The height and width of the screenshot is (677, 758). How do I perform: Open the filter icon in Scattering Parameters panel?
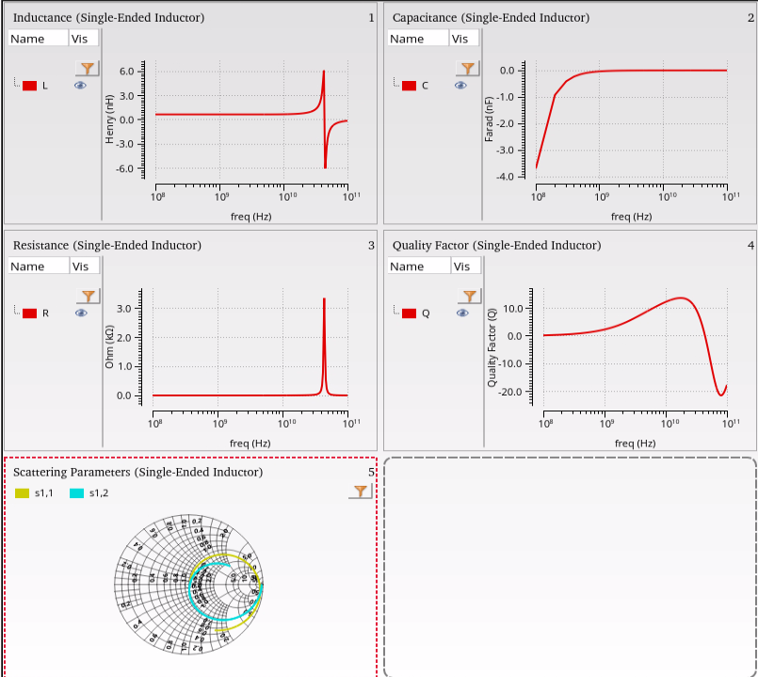[x=360, y=491]
